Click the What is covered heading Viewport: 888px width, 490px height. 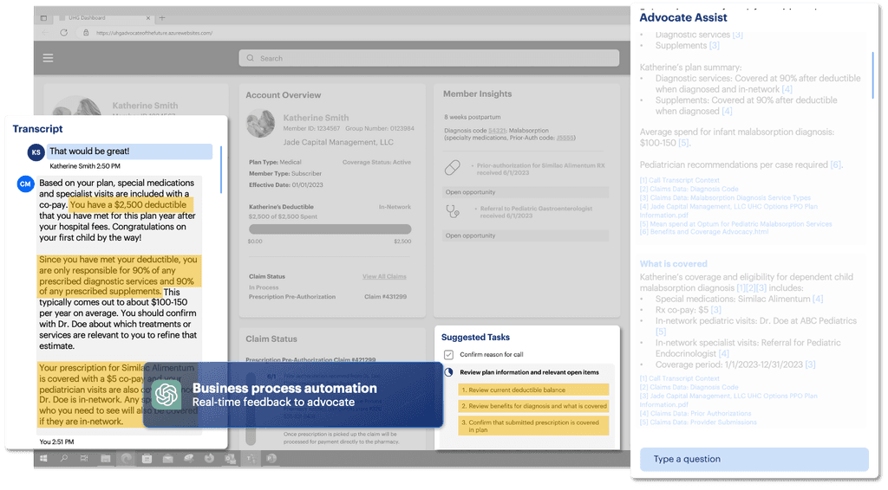[673, 264]
